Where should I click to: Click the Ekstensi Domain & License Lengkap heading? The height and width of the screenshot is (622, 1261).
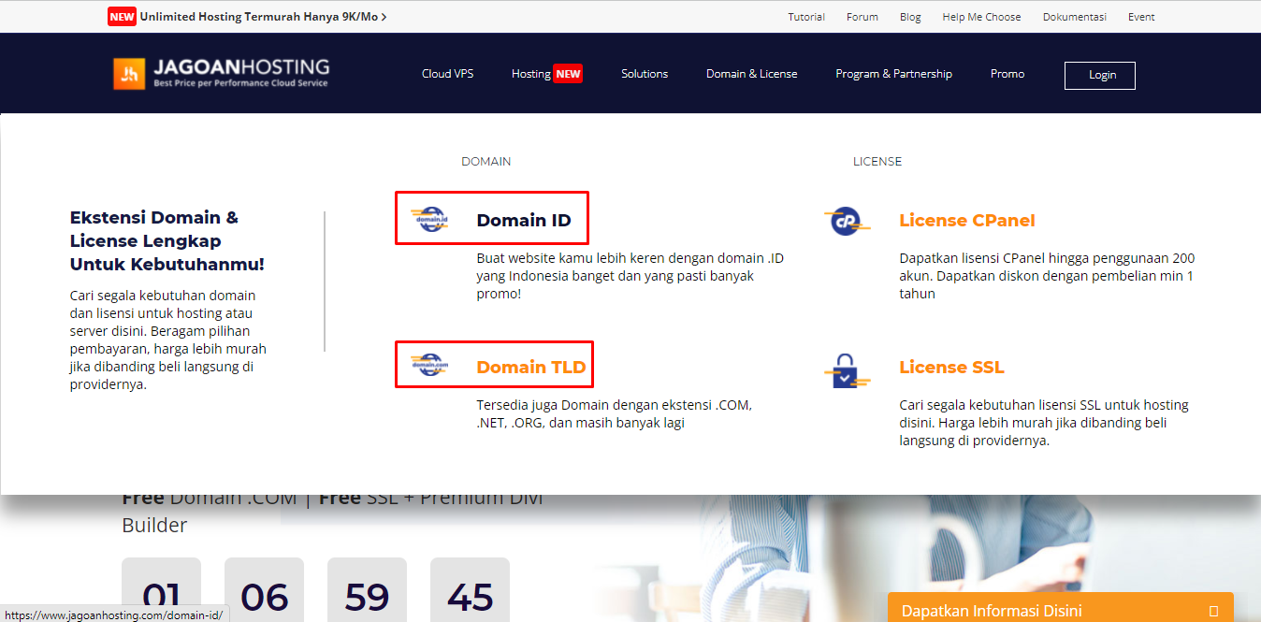tap(167, 240)
